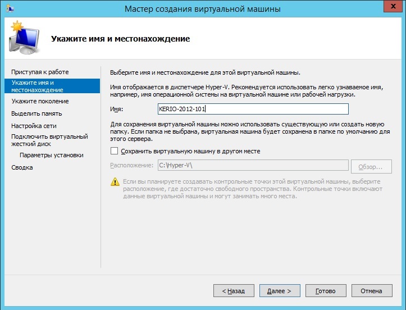406x310 pixels.
Task: Click the virtual machine monitor icon in header
Action: pos(23,39)
